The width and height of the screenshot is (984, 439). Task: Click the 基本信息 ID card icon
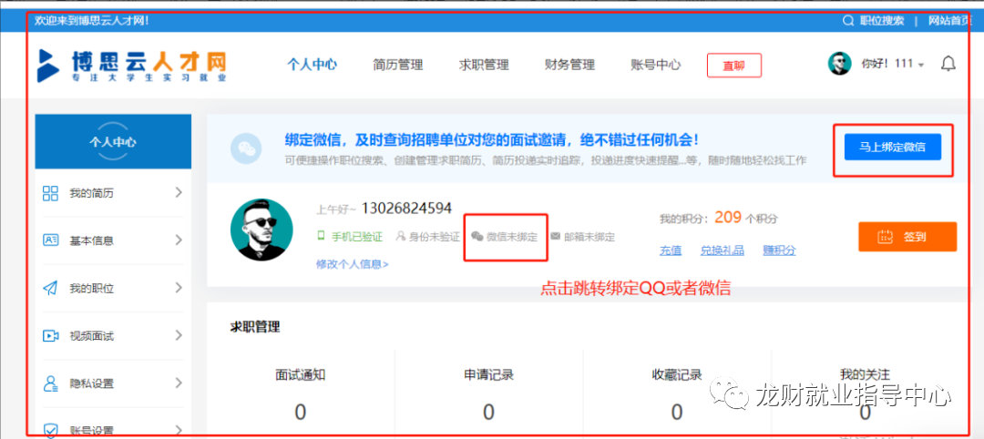tap(51, 240)
